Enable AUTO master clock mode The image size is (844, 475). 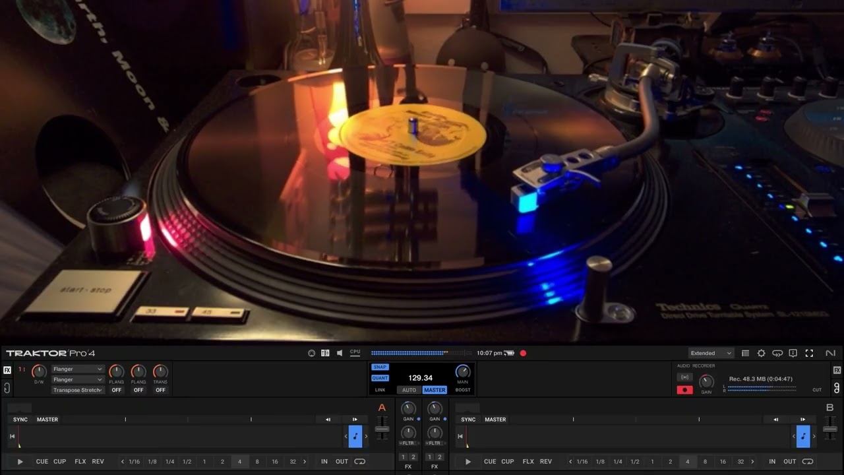[409, 390]
